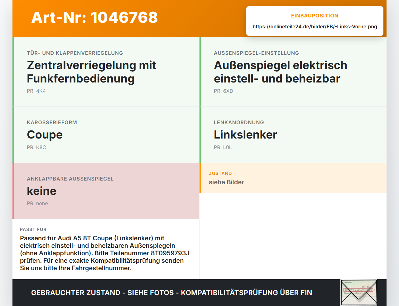Select the PR: L0L code

coord(223,147)
